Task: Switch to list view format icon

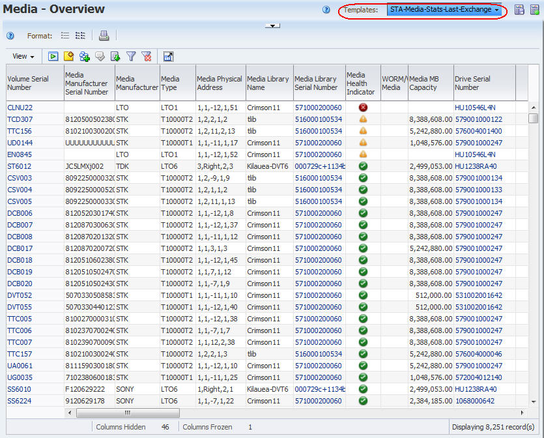Action: [x=65, y=35]
